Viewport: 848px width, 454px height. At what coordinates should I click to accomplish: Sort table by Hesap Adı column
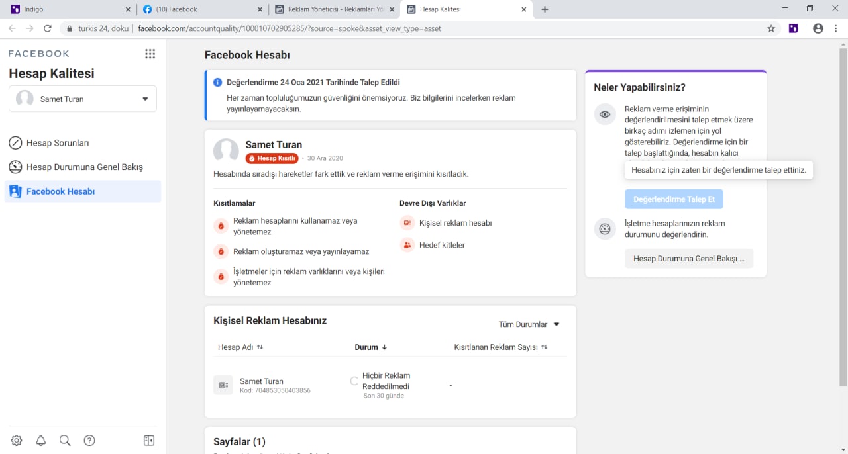pyautogui.click(x=240, y=347)
